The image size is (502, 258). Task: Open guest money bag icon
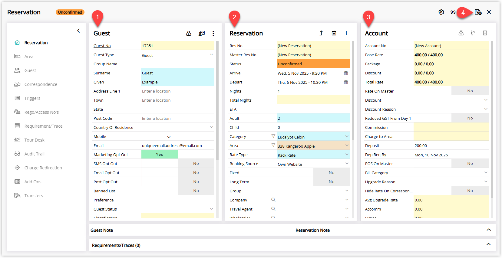[x=189, y=33]
